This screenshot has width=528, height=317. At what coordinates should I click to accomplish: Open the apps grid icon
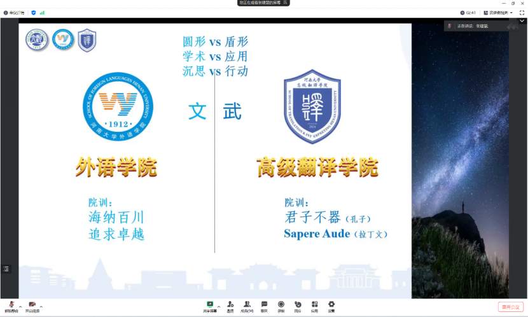pyautogui.click(x=314, y=307)
